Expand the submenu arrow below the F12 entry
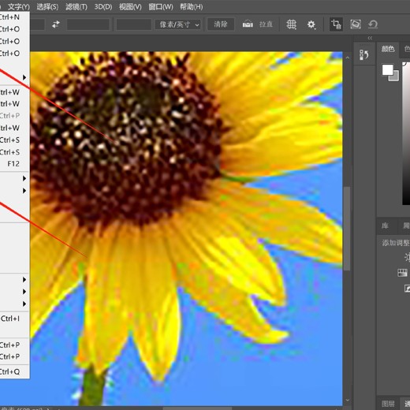 (x=24, y=178)
